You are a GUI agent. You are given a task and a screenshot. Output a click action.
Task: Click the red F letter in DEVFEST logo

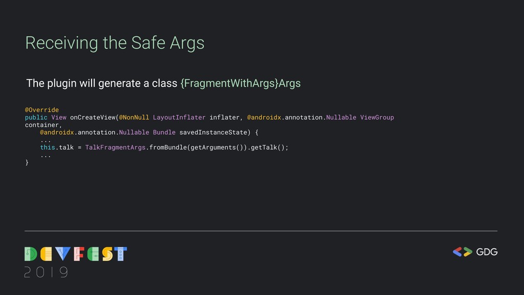[x=79, y=254]
